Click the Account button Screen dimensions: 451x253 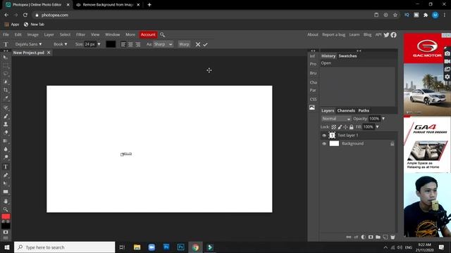point(148,34)
